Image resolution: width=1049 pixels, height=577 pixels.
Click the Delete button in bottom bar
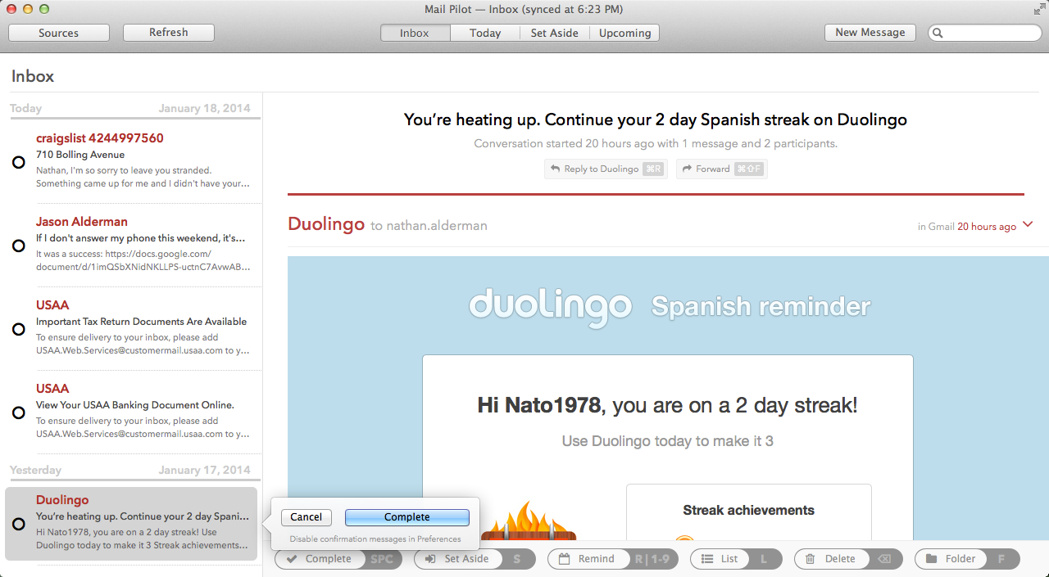[848, 559]
